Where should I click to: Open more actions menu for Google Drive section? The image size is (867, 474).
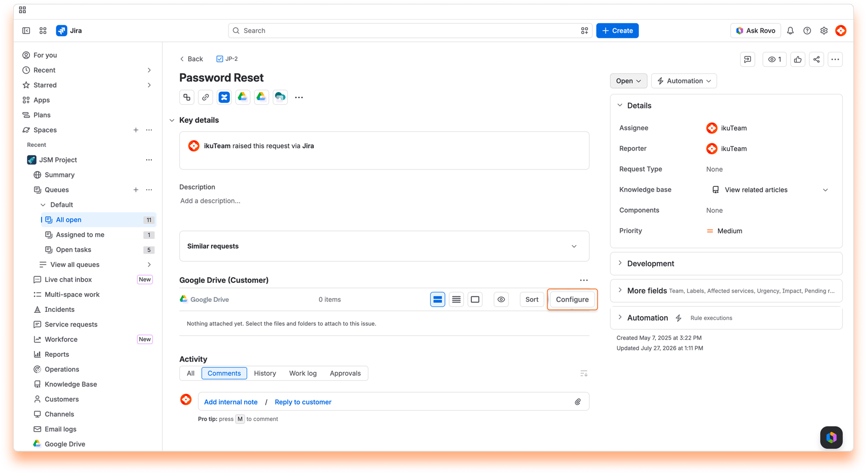(584, 280)
